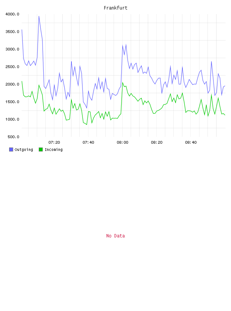The image size is (231, 311).
Task: Toggle the Incoming series legend label
Action: click(x=54, y=149)
